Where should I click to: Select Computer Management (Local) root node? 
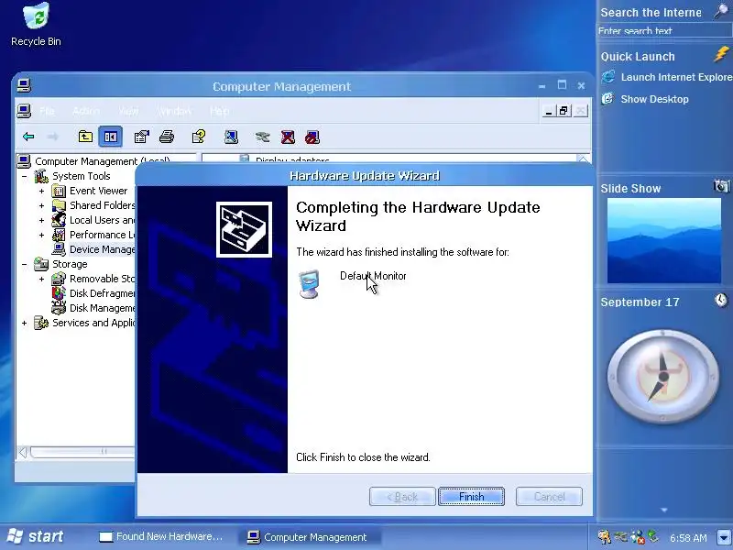pyautogui.click(x=103, y=161)
